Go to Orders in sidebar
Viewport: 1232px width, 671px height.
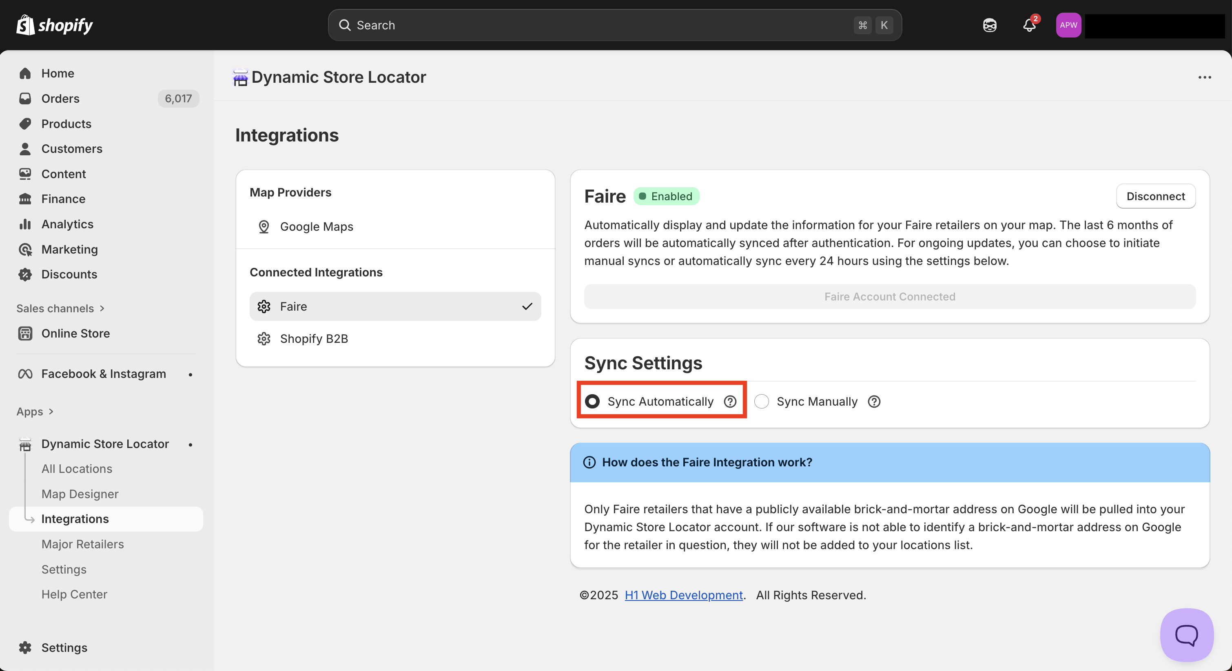click(x=60, y=99)
